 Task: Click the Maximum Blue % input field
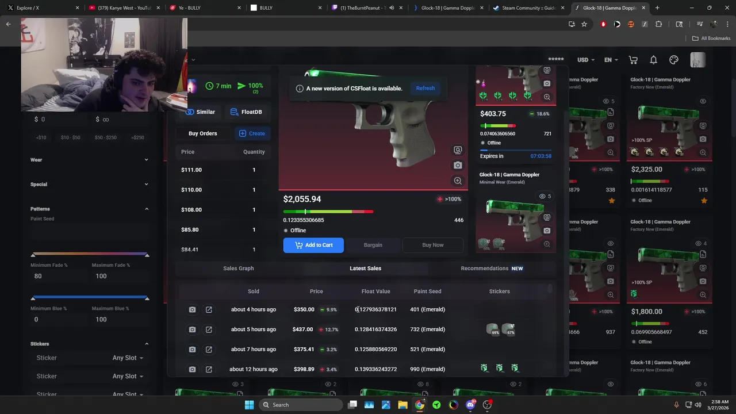click(120, 319)
